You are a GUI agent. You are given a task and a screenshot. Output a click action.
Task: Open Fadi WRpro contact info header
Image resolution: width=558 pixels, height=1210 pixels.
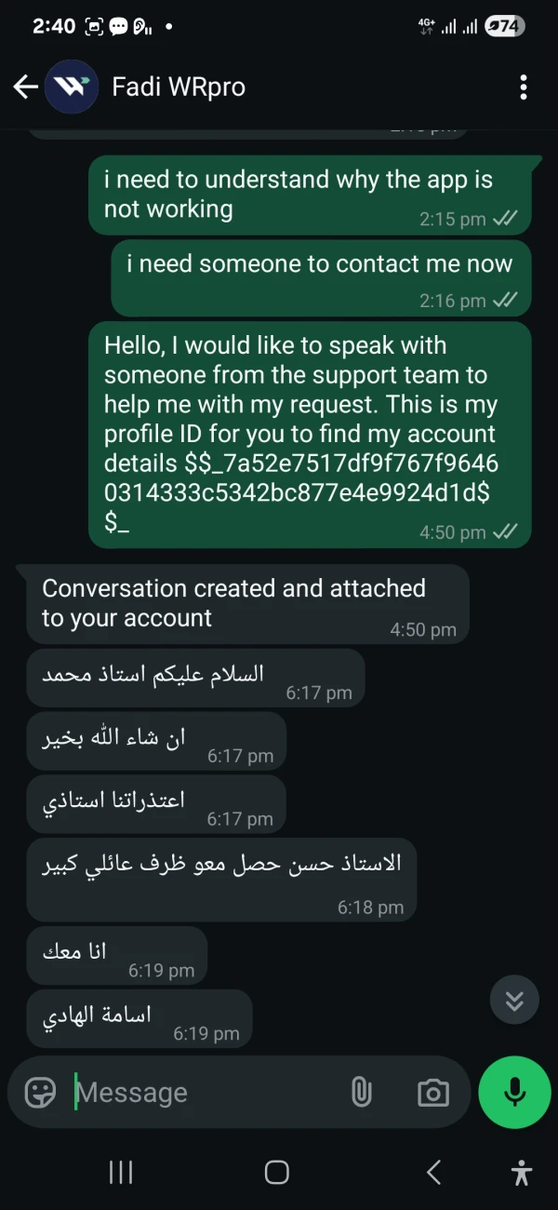point(179,87)
